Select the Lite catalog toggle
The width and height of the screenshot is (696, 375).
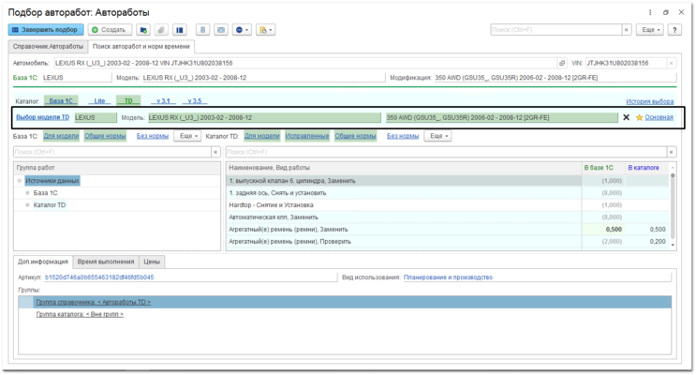[x=99, y=101]
